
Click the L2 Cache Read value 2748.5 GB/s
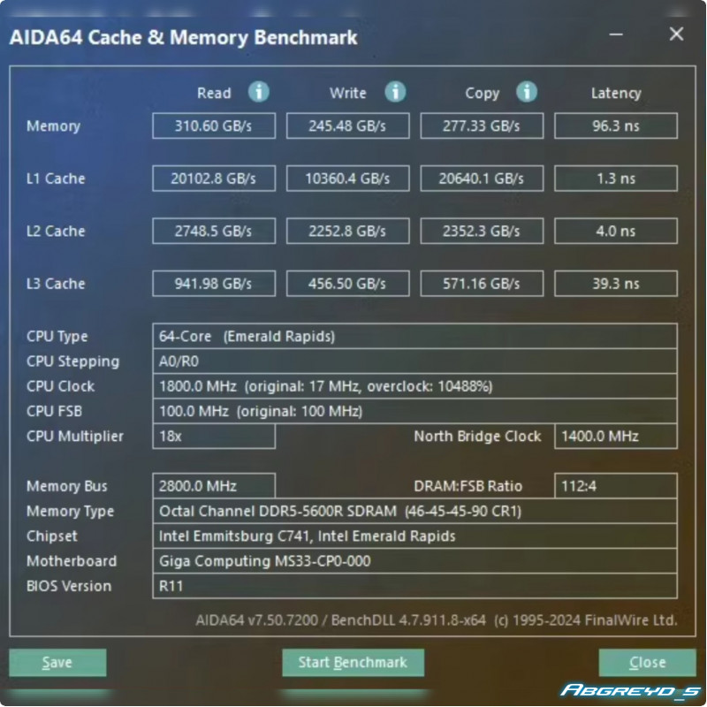[x=214, y=231]
